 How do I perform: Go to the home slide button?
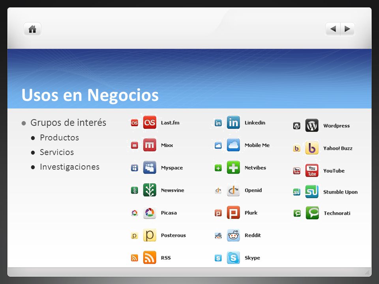pyautogui.click(x=32, y=29)
